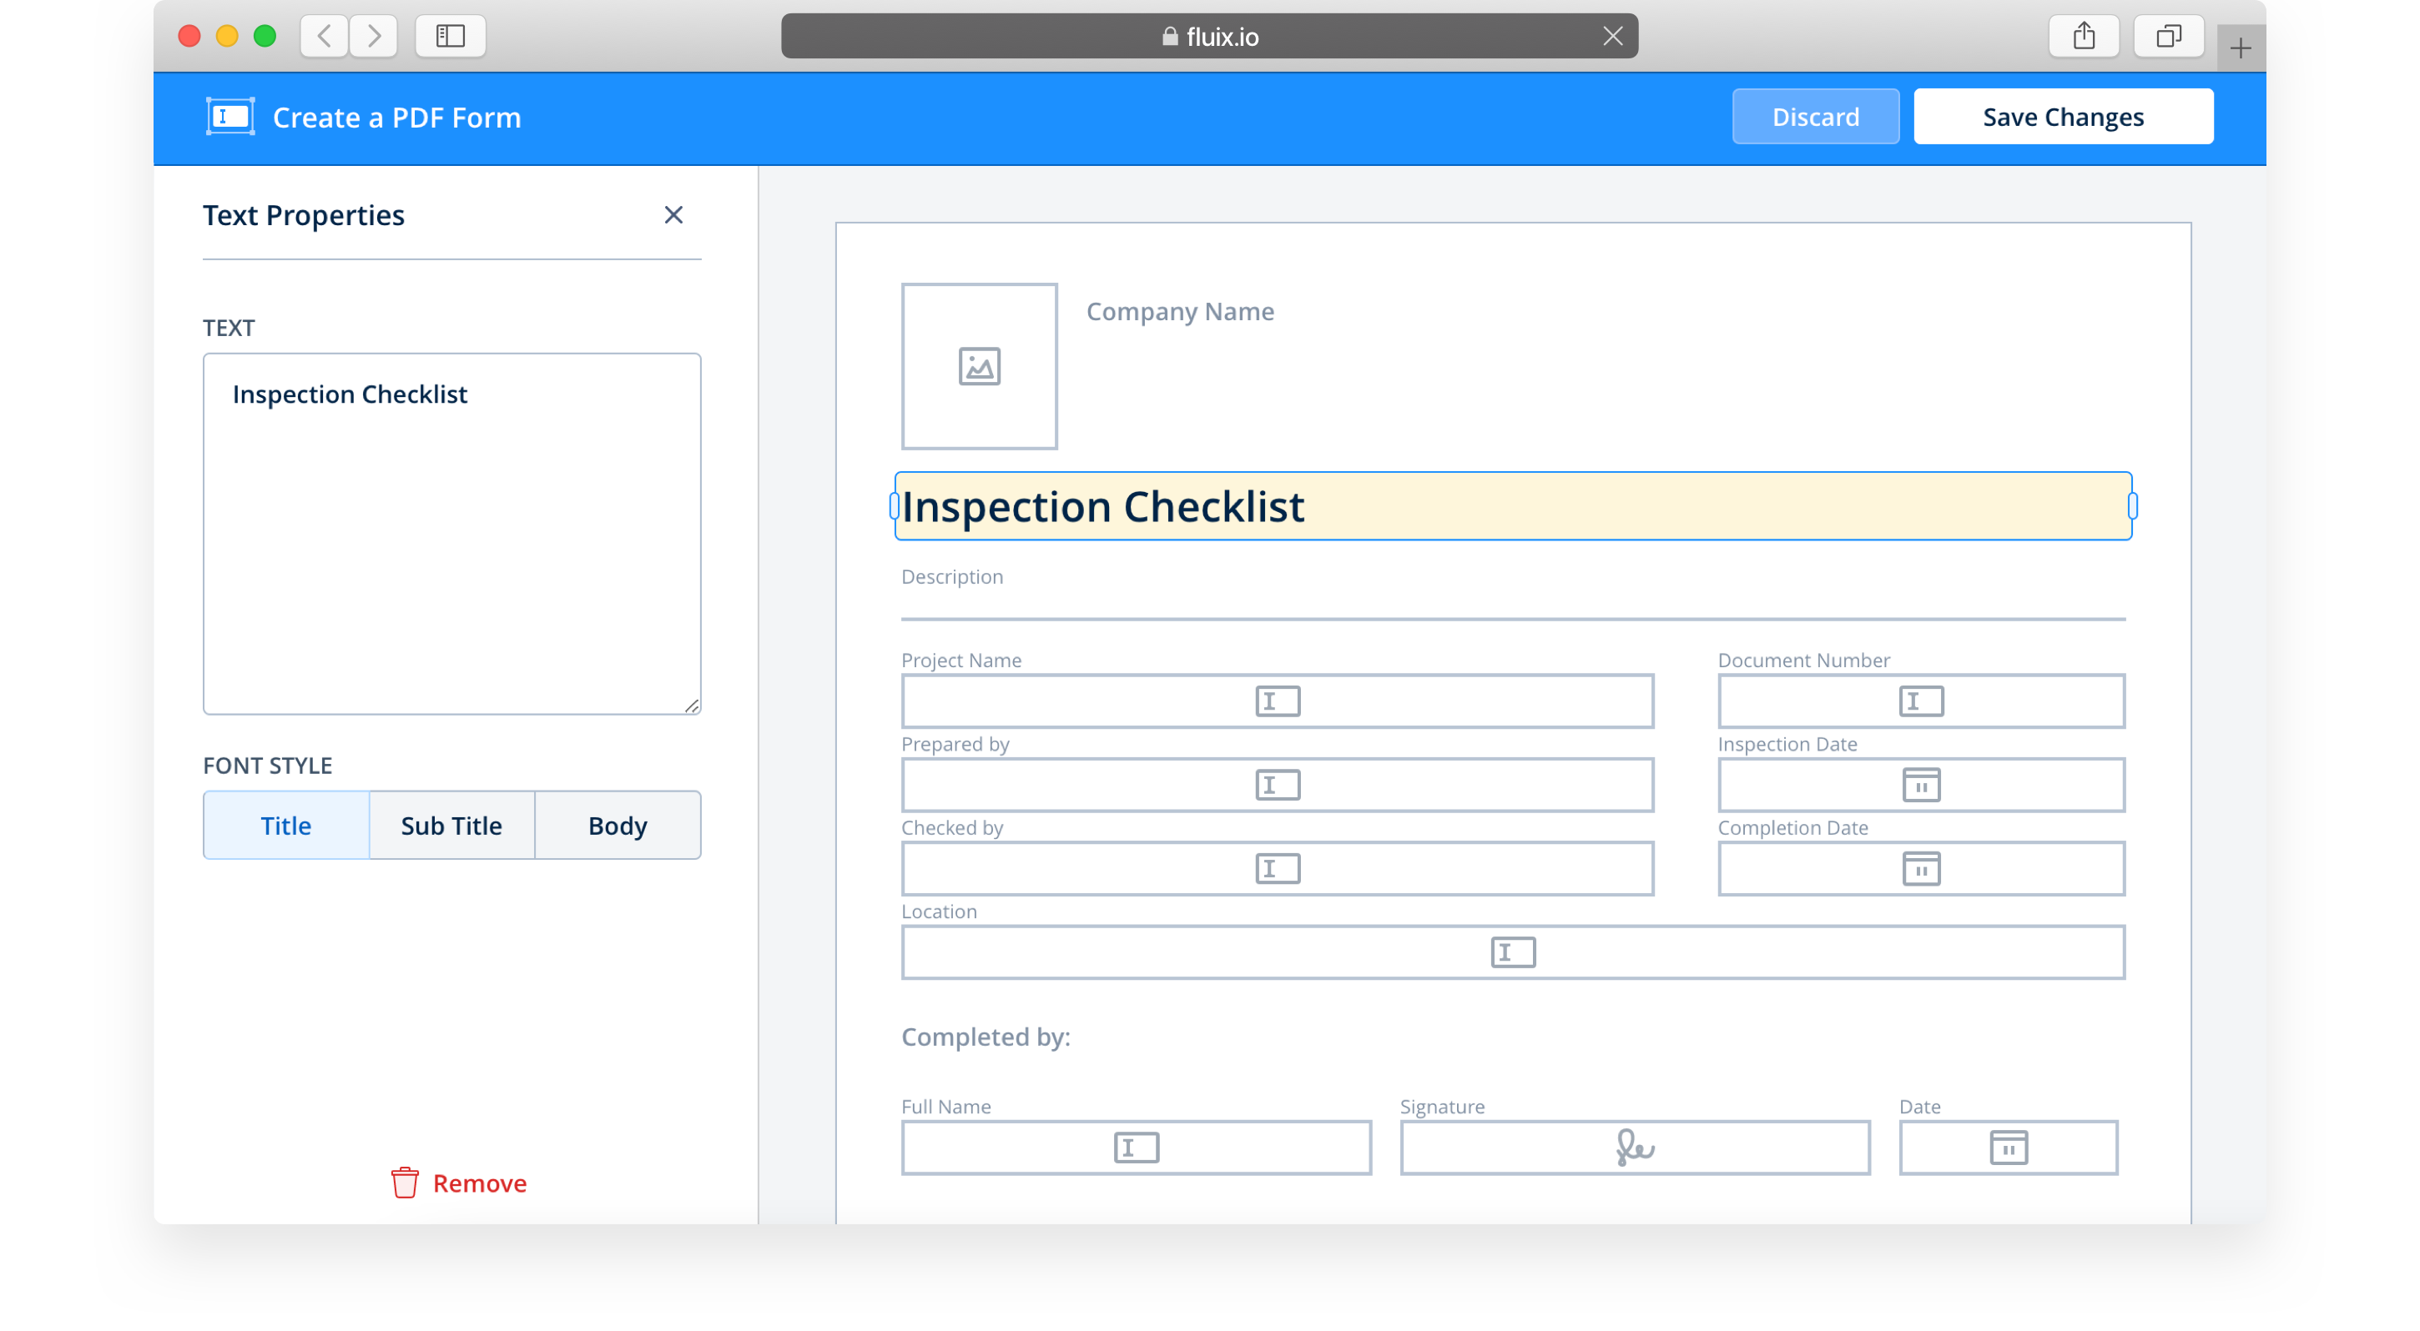Click the trash icon beside Remove
This screenshot has width=2420, height=1331.
click(405, 1183)
